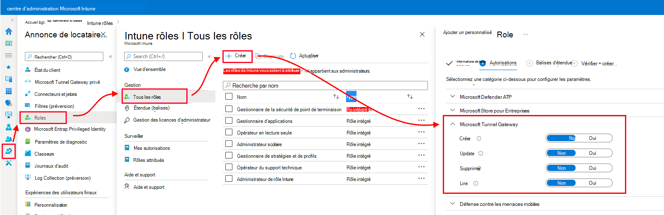The image size is (664, 215).
Task: Click the Duplicate icon in the toolbar
Action: tap(258, 56)
